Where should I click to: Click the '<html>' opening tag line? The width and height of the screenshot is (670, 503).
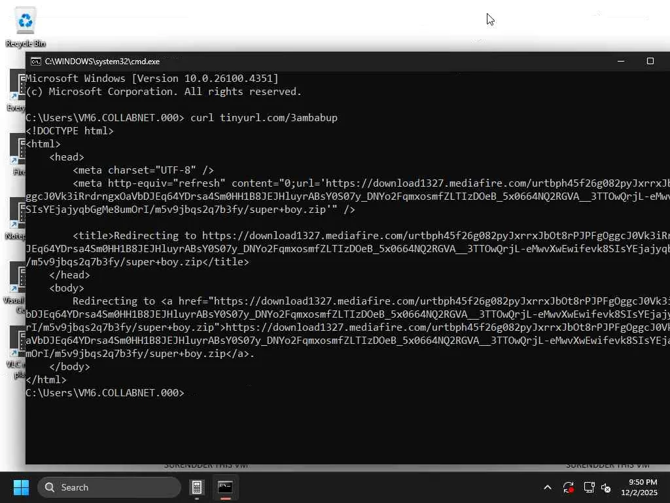43,144
